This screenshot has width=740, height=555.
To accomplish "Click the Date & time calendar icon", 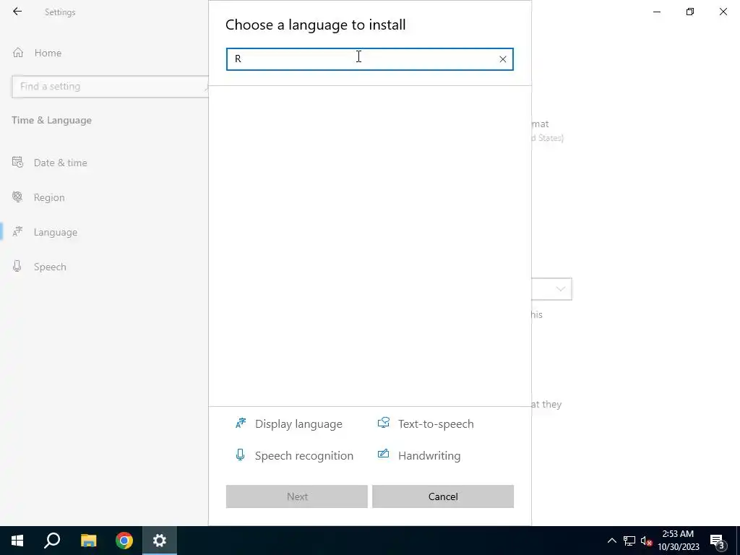I will pyautogui.click(x=17, y=163).
